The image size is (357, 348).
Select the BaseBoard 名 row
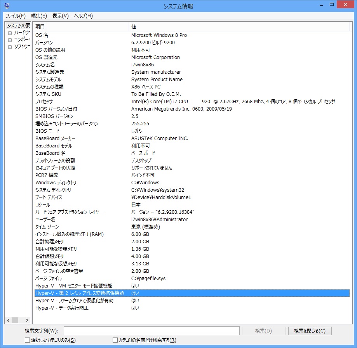coord(192,153)
